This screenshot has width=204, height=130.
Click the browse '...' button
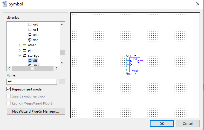pyautogui.click(x=62, y=82)
